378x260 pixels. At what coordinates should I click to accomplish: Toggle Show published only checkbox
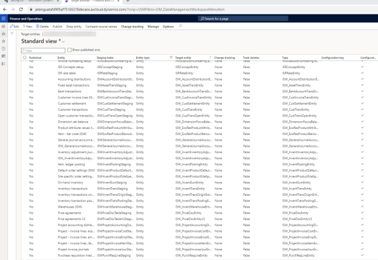point(69,50)
